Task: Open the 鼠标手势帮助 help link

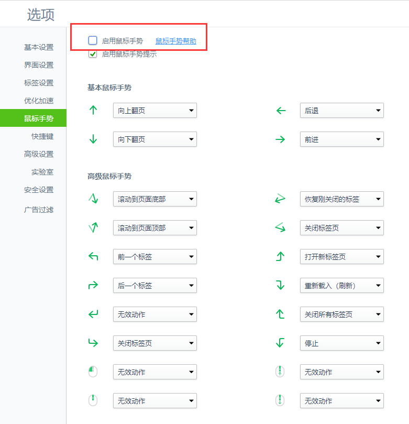Action: click(x=175, y=41)
